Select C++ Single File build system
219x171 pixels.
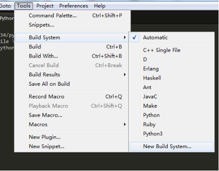point(172,50)
